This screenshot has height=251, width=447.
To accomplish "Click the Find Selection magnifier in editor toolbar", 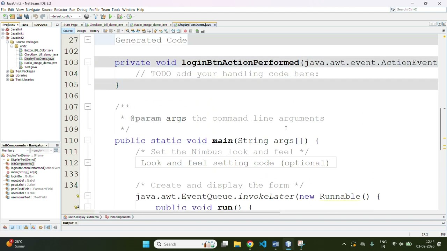I will point(127,31).
